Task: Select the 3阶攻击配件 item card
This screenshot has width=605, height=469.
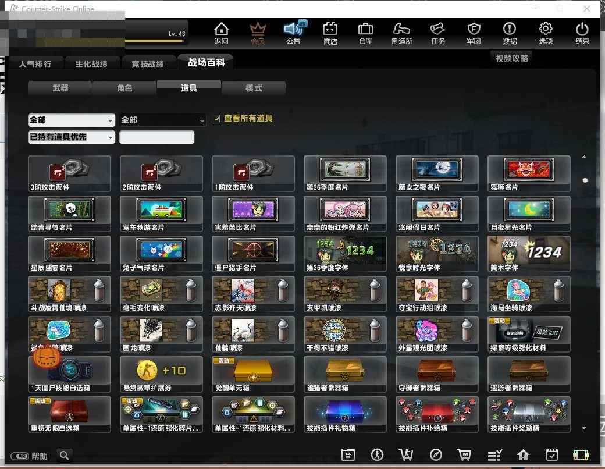Action: pos(69,174)
